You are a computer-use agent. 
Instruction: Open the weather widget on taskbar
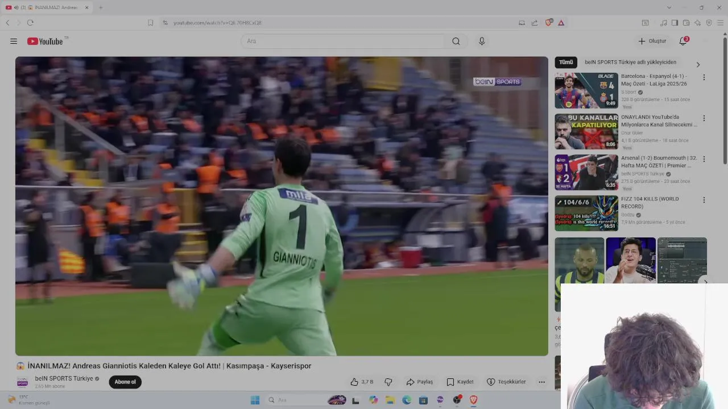[28, 400]
